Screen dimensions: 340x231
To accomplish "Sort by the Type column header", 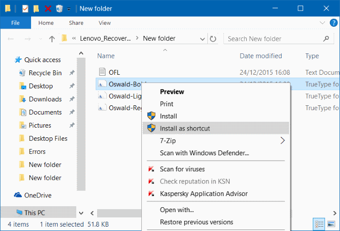I will [x=312, y=56].
